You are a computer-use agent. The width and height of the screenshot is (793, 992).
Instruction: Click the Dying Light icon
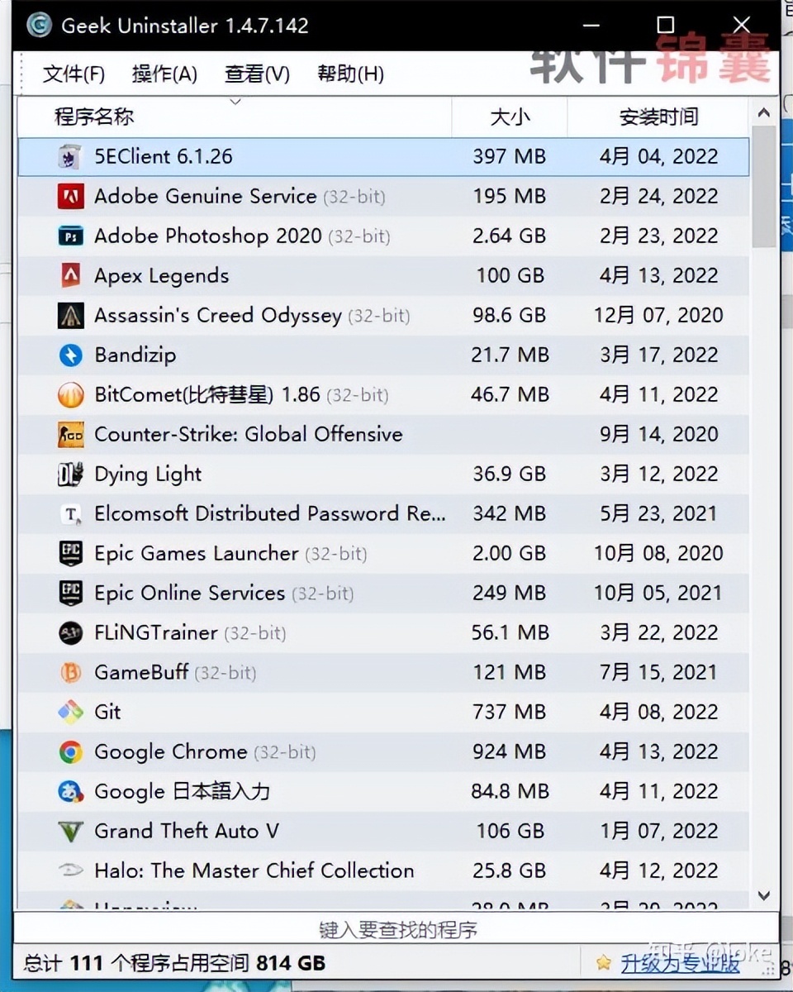click(70, 475)
